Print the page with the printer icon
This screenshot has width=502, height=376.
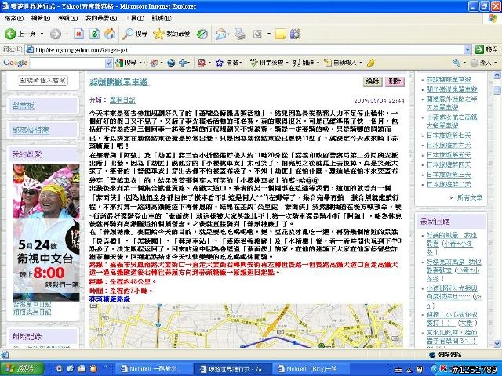click(x=239, y=34)
